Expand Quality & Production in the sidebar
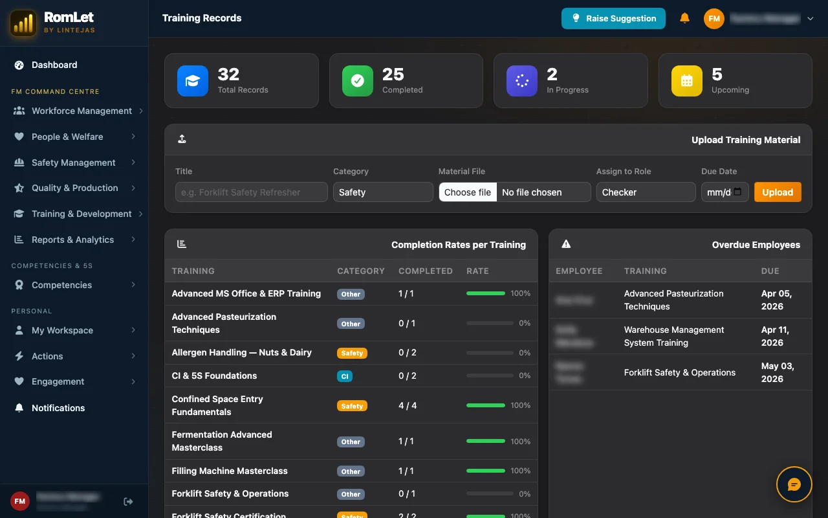 pyautogui.click(x=74, y=188)
